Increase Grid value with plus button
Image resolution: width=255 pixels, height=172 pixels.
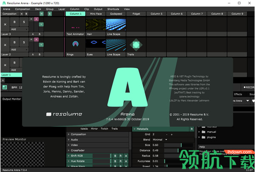pyautogui.click(x=172, y=134)
